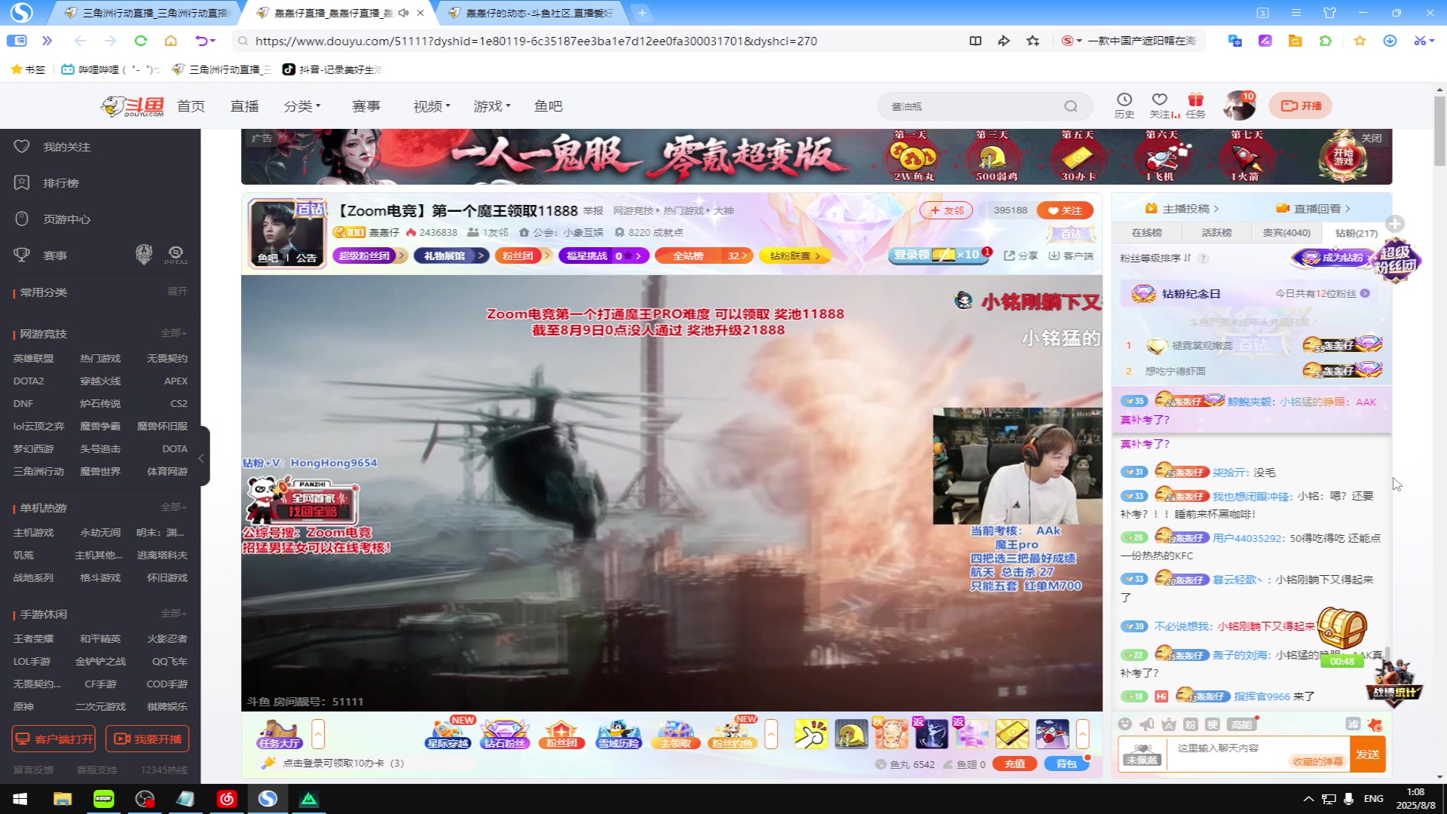Open the 粉丝钓鱼 fishing icon
The width and height of the screenshot is (1447, 814).
pyautogui.click(x=732, y=733)
